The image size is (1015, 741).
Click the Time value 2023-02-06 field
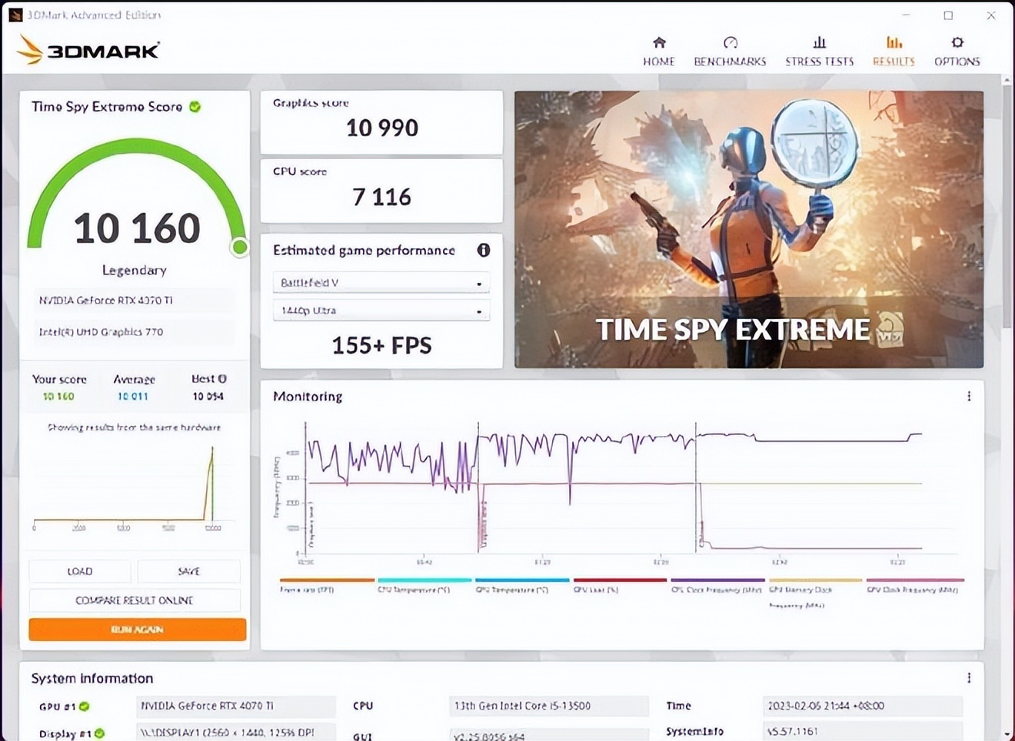[863, 706]
